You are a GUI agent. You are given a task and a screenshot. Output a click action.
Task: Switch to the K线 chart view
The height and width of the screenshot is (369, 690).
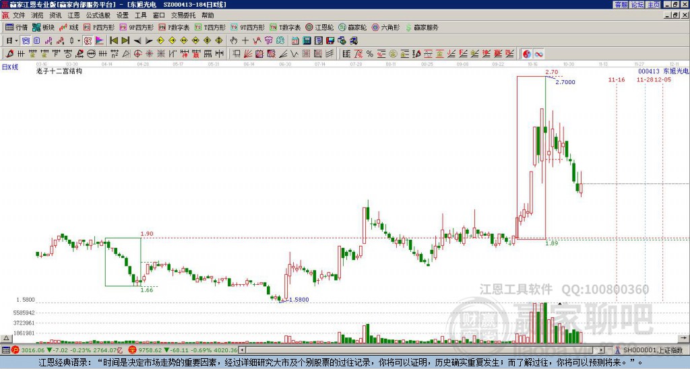69,27
